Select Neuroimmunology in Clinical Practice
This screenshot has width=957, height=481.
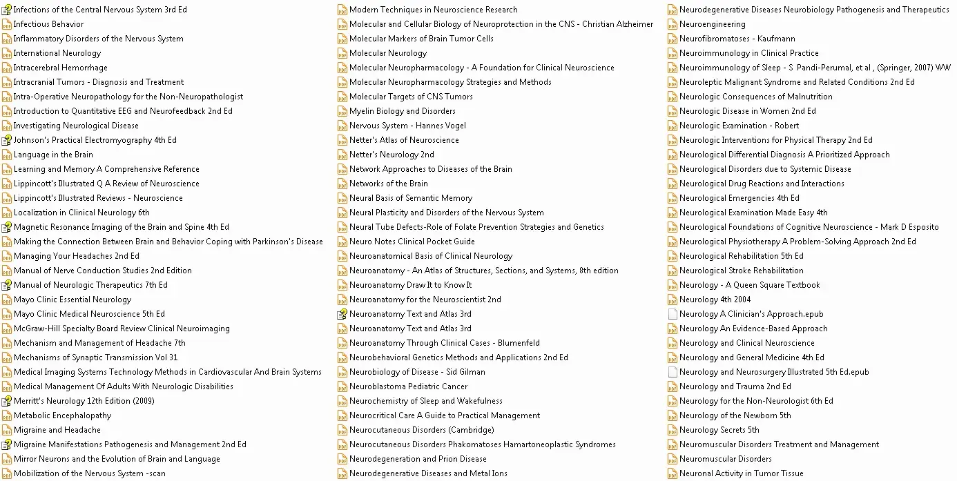coord(749,53)
